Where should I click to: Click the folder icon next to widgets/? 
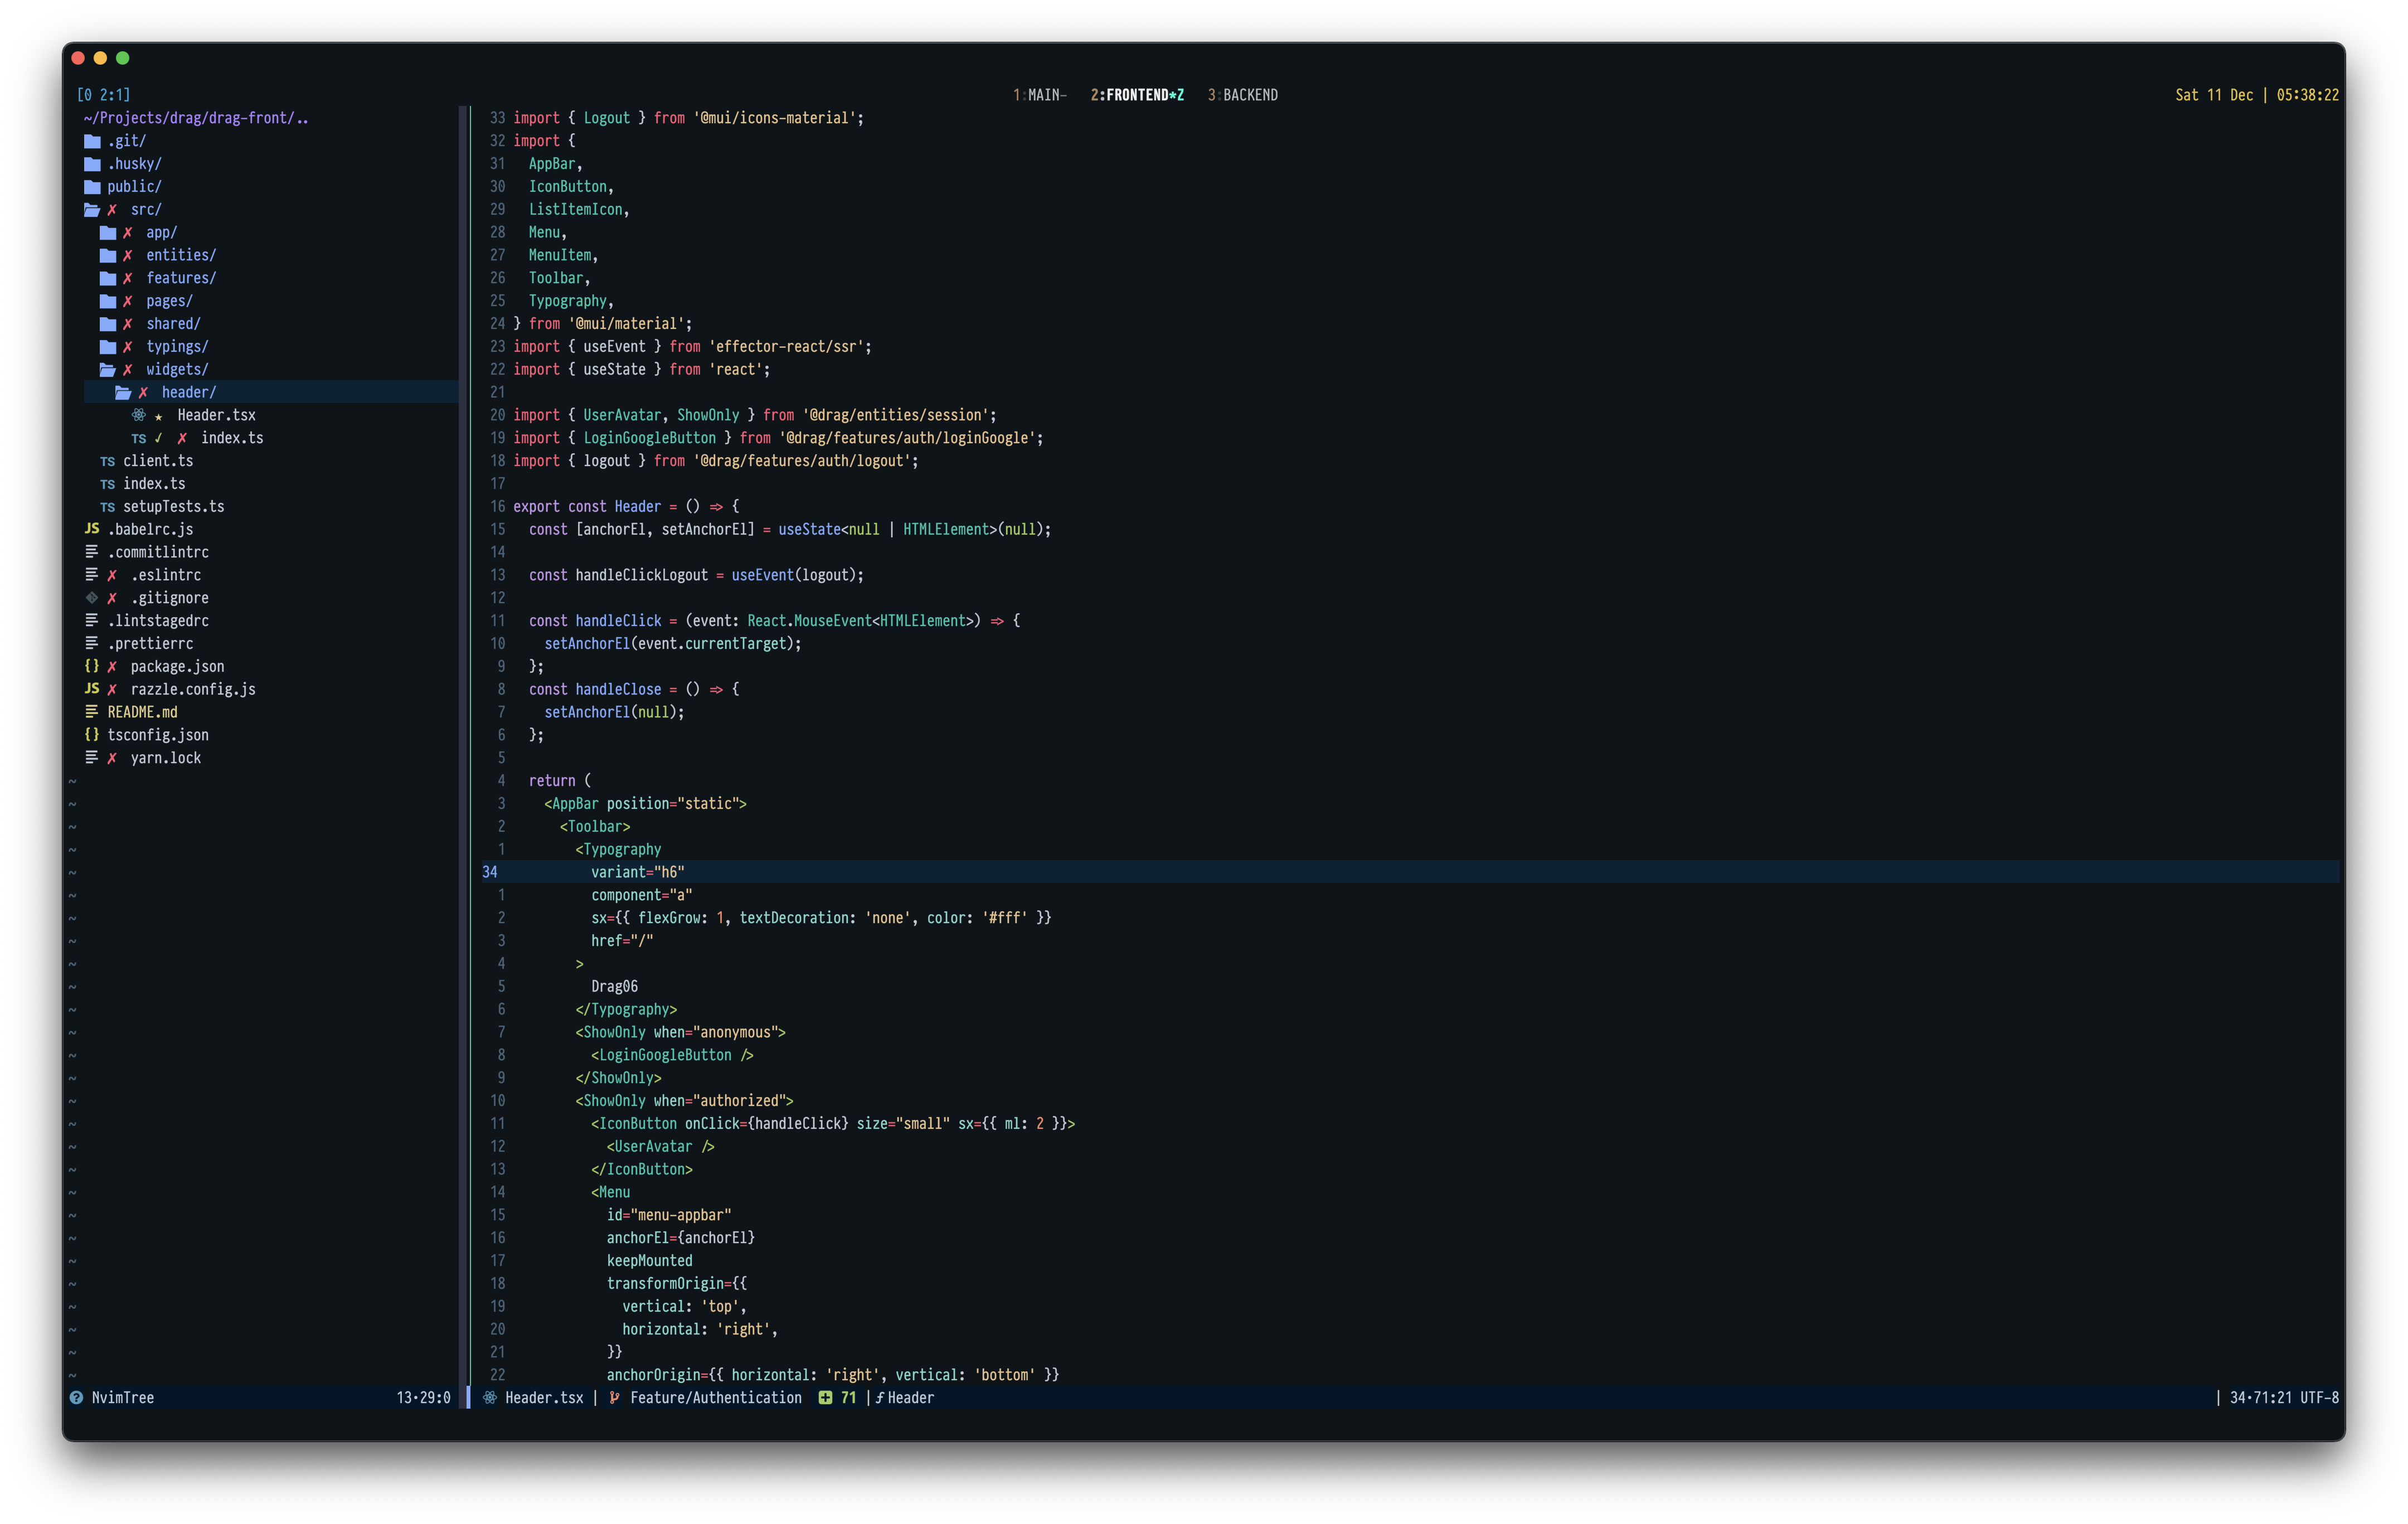click(108, 369)
